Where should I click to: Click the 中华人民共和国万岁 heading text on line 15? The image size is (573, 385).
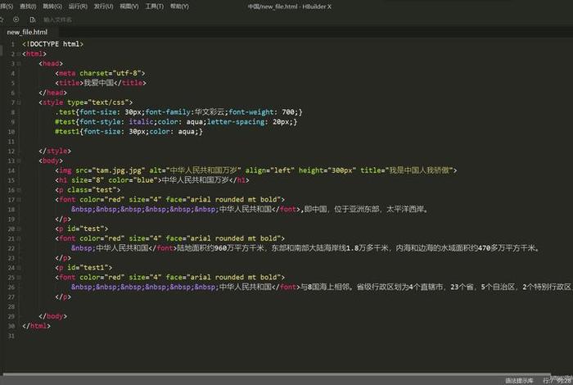tap(195, 180)
